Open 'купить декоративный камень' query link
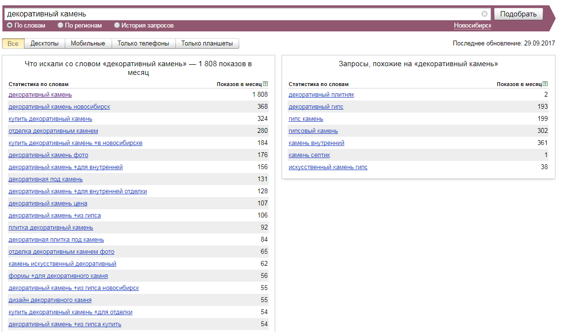The image size is (564, 332). (50, 119)
